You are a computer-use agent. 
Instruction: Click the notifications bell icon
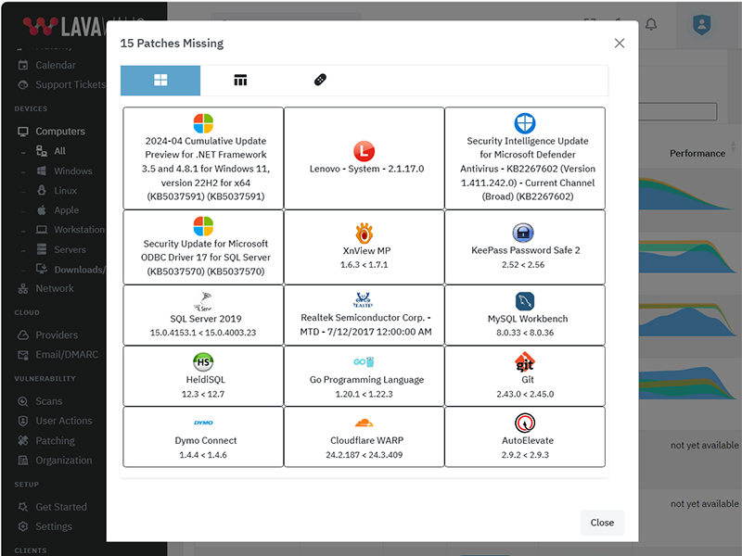651,24
